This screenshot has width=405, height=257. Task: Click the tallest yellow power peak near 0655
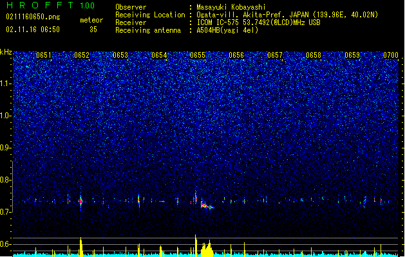coord(196,245)
